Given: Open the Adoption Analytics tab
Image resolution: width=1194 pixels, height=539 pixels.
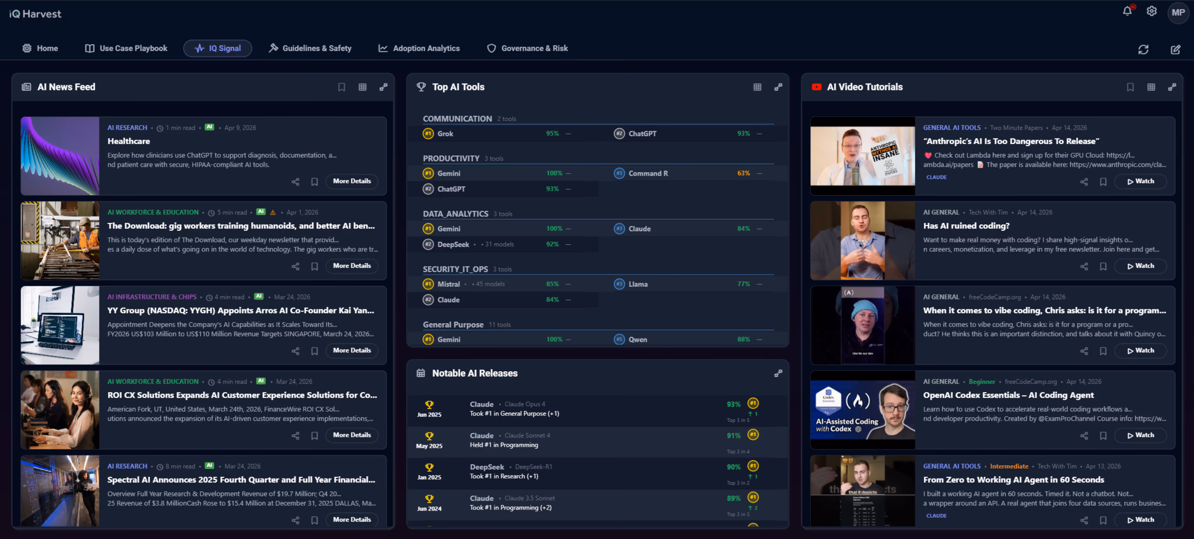Looking at the screenshot, I should tap(419, 48).
